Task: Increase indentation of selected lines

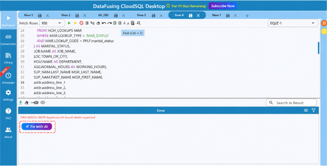Action: [x=115, y=23]
